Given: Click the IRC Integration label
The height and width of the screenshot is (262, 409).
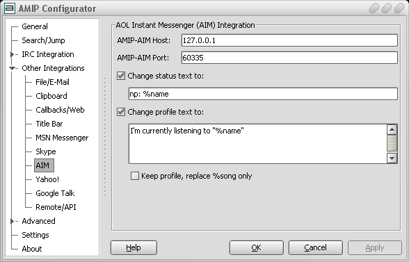Looking at the screenshot, I should click(x=48, y=54).
